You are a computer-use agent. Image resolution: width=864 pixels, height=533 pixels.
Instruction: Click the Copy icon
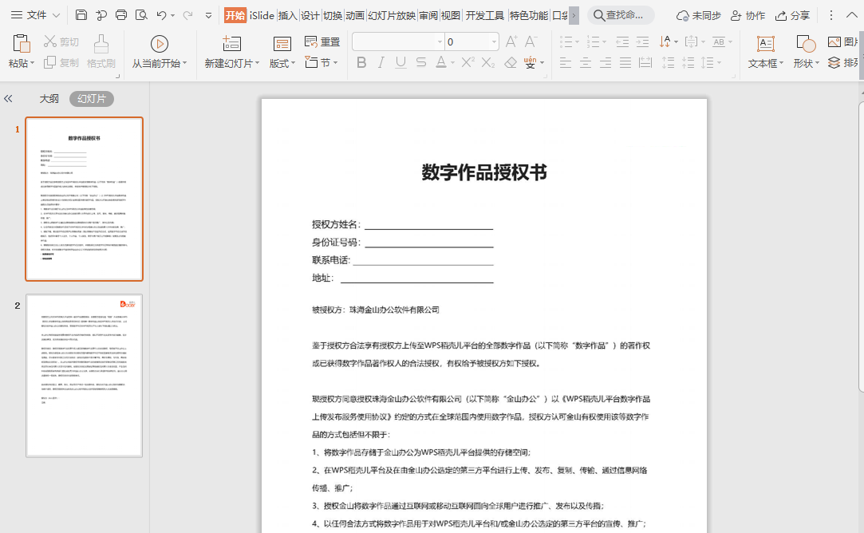coord(49,62)
